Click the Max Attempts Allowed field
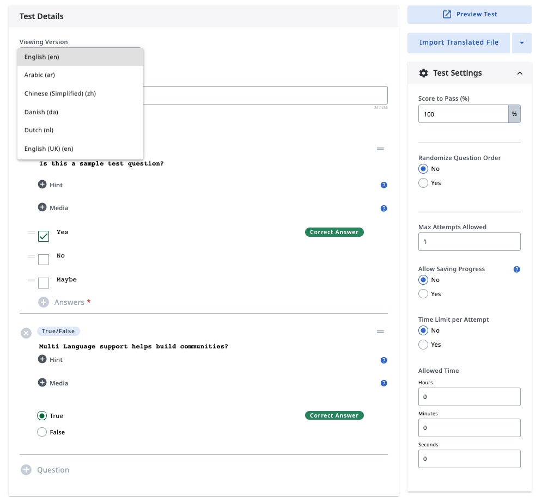 coord(469,242)
